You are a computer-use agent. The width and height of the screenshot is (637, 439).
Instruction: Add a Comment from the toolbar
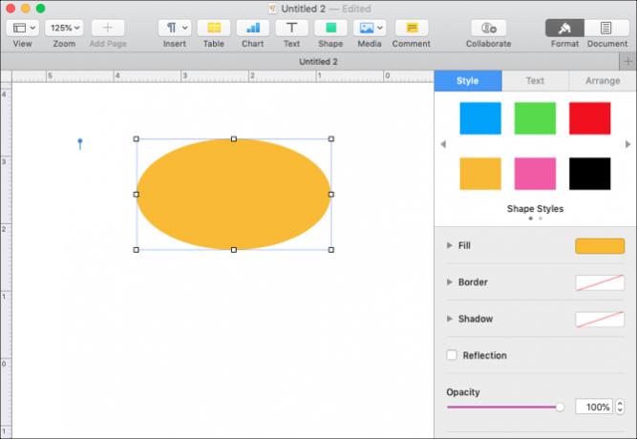click(x=412, y=28)
